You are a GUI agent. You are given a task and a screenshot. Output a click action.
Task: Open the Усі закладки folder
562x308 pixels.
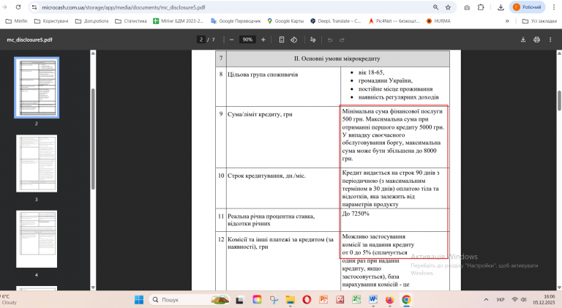pos(539,21)
